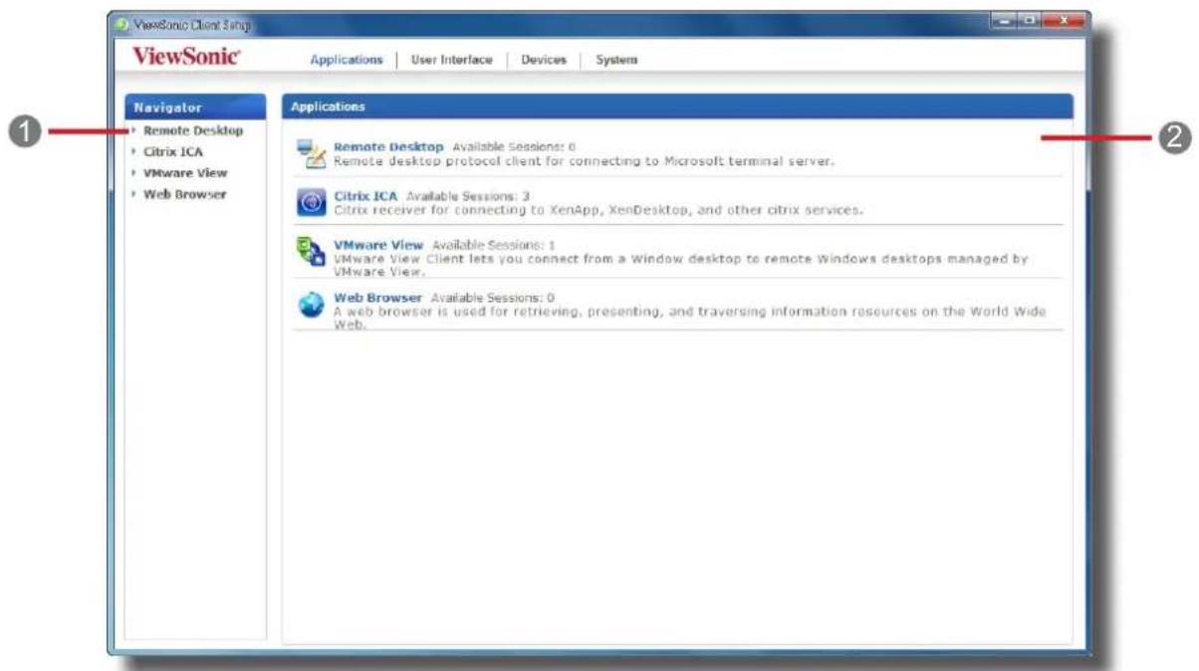Open the Applications tab

[347, 60]
